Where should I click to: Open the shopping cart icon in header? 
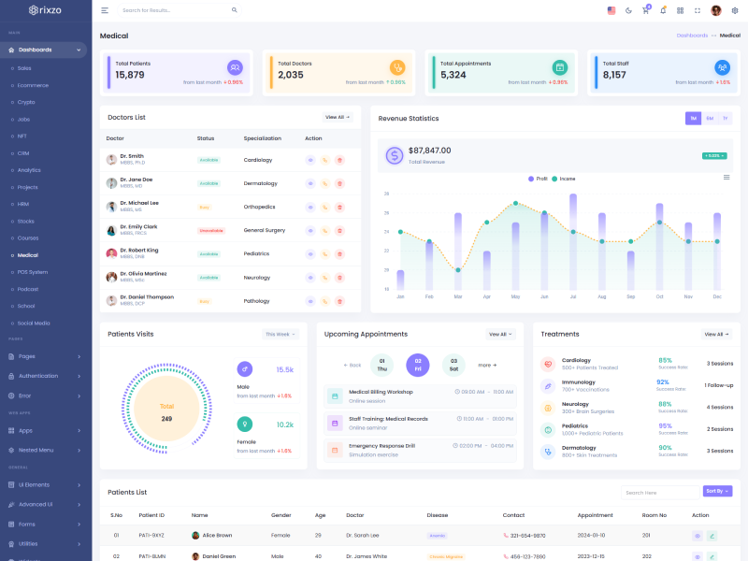(x=645, y=10)
